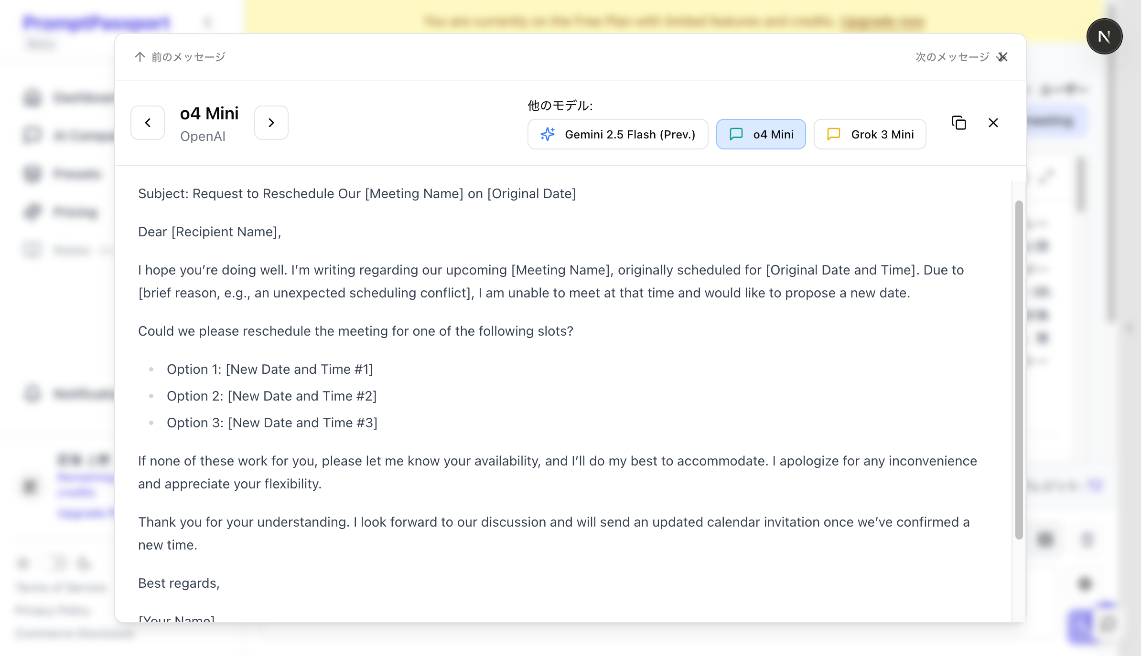Go to 次のメッセージ (next message)

(x=952, y=57)
